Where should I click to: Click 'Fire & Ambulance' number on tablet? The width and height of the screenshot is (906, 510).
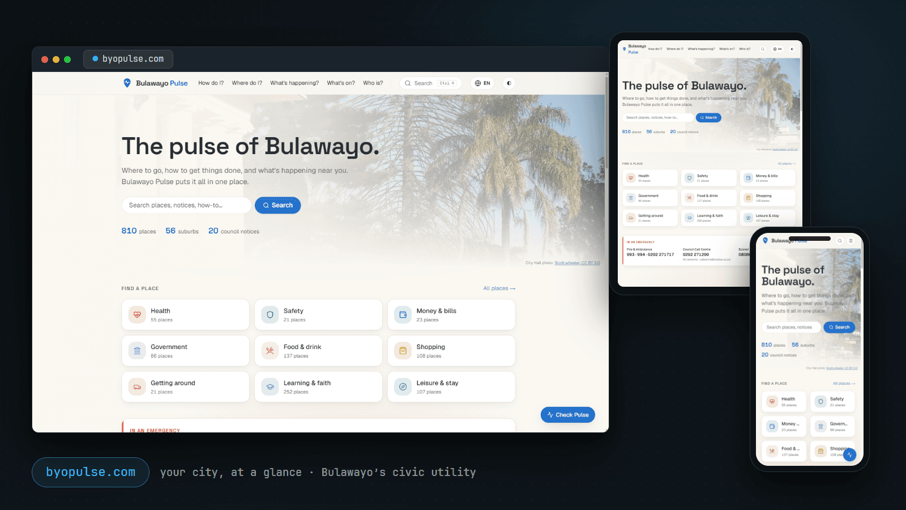tap(650, 254)
